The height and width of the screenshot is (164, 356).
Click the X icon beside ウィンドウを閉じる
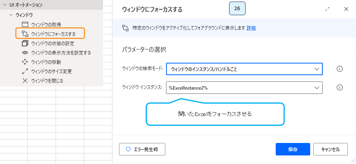coord(25,81)
